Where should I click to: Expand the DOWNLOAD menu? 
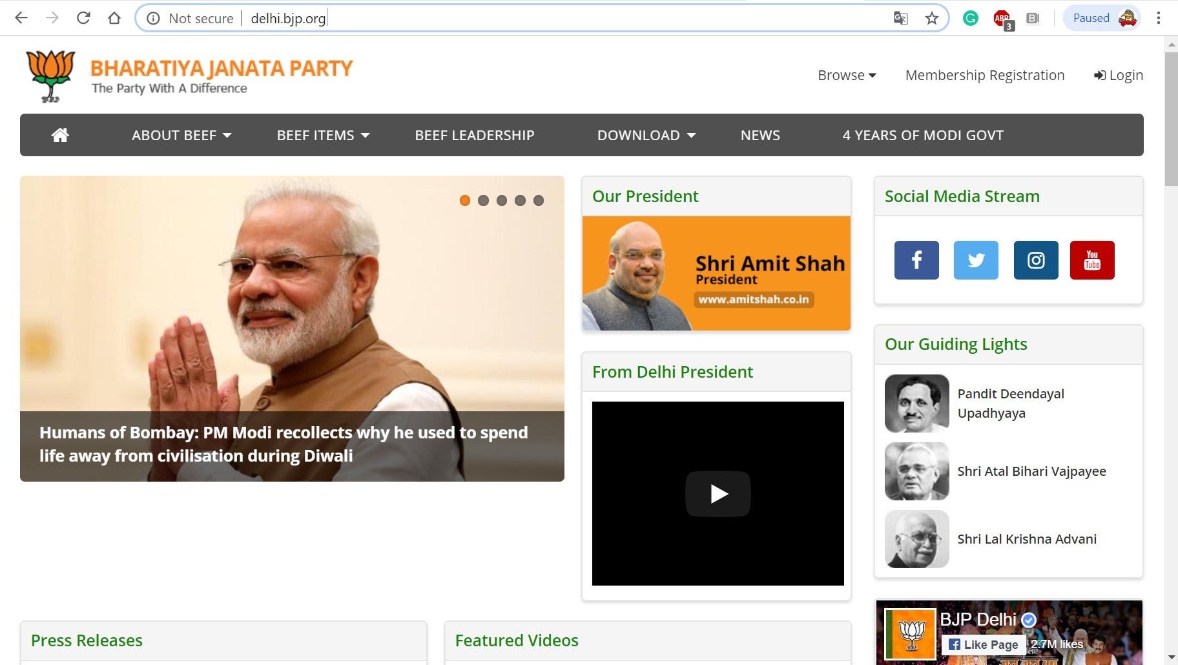coord(646,135)
